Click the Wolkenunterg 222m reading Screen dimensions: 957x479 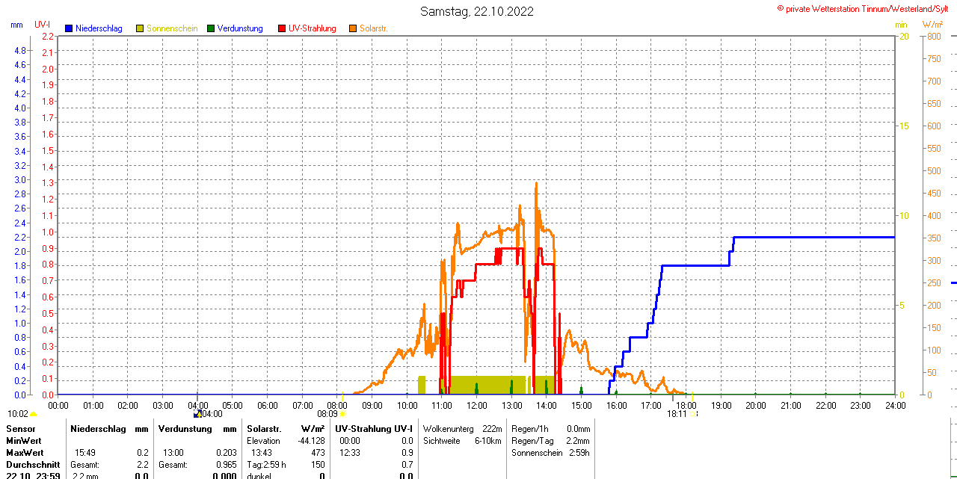click(x=462, y=429)
